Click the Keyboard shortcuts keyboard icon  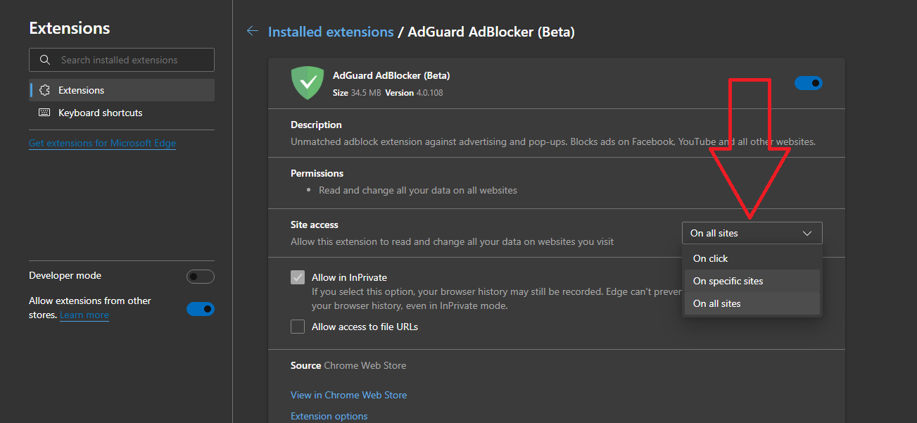pyautogui.click(x=45, y=113)
